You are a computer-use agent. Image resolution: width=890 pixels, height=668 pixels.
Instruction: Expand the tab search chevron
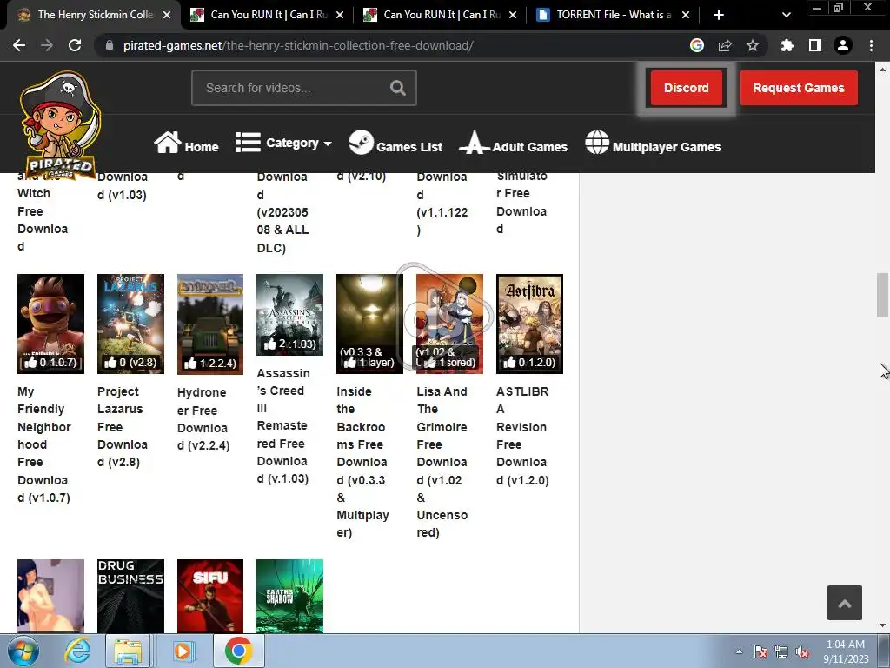tap(786, 15)
